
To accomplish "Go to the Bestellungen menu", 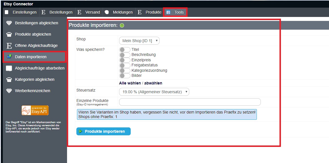I will pyautogui.click(x=61, y=12).
